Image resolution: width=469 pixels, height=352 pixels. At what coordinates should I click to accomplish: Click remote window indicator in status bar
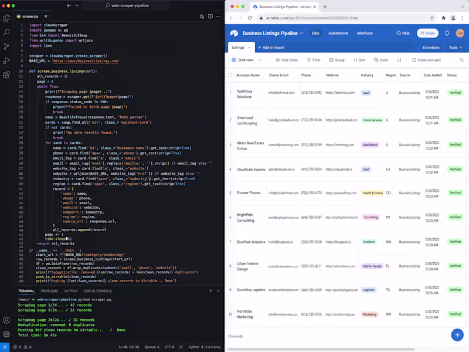point(5,347)
